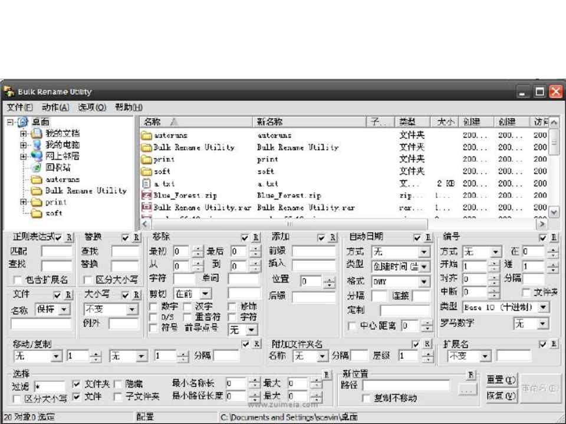The image size is (566, 424).
Task: Open the 类型 Base 10 (十进制) dropdown
Action: (543, 307)
